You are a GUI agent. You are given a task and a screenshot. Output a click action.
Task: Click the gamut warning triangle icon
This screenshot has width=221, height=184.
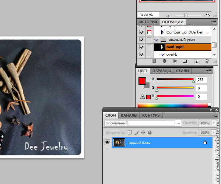[142, 97]
